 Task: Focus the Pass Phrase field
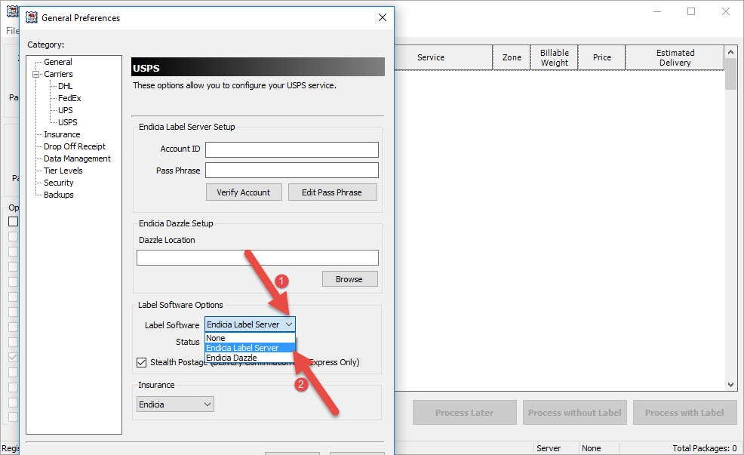click(292, 171)
